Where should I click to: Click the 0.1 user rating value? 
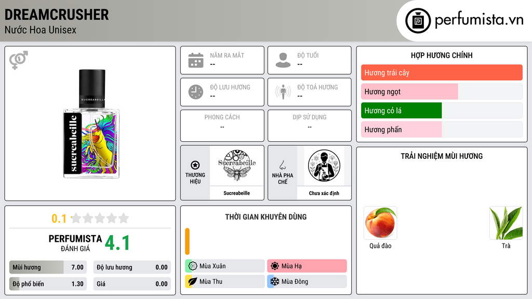[x=59, y=219]
